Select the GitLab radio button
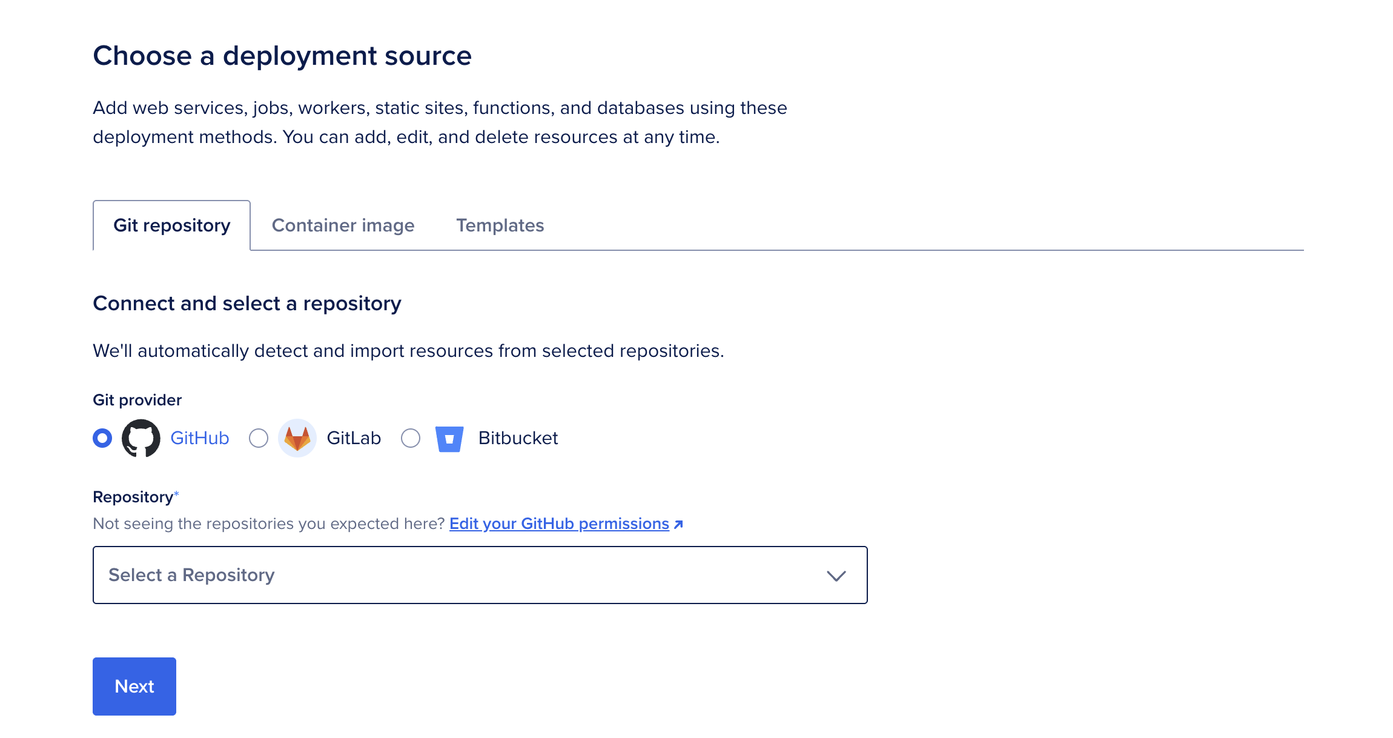Image resolution: width=1393 pixels, height=738 pixels. (259, 438)
